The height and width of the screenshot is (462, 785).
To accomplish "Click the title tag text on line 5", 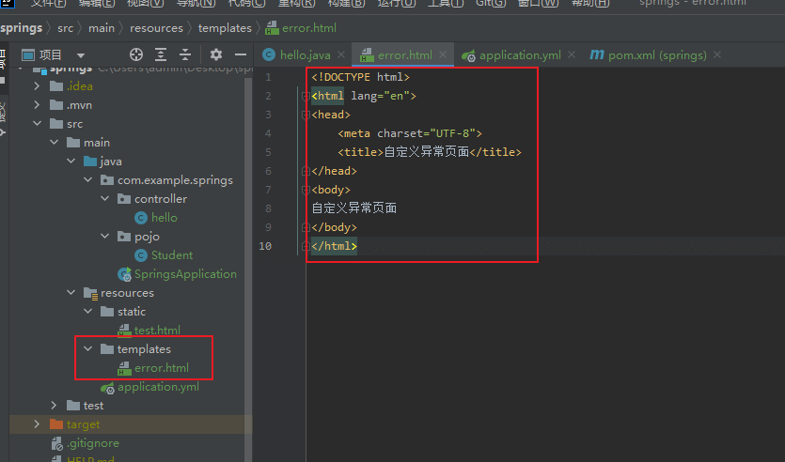I will point(430,152).
